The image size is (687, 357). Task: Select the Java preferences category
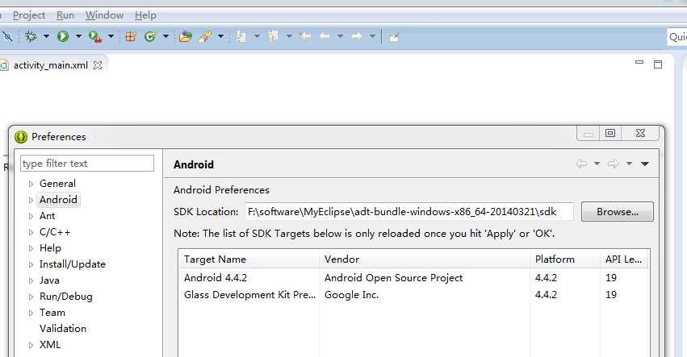(x=49, y=280)
